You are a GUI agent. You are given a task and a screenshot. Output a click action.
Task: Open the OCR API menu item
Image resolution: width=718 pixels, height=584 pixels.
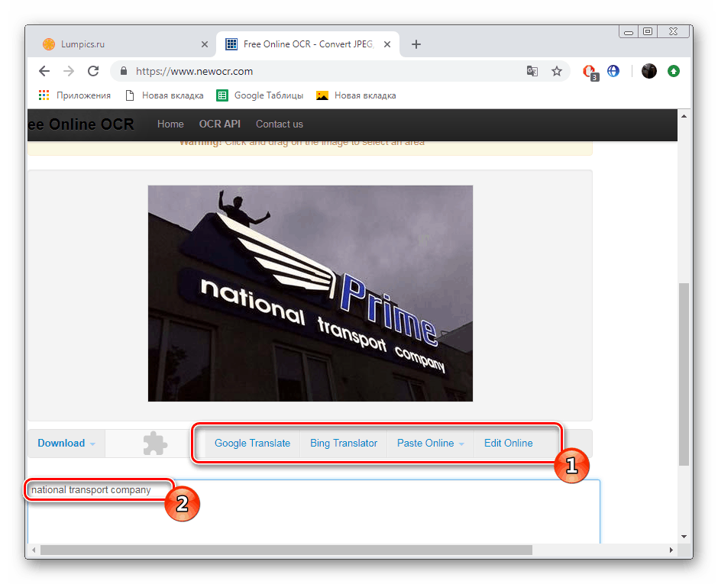click(x=220, y=124)
